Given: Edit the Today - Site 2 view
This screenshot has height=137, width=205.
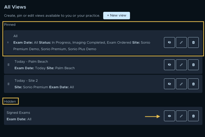Looking at the screenshot, I should pos(181,84).
